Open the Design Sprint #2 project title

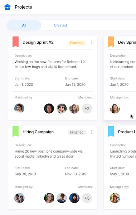(38, 42)
